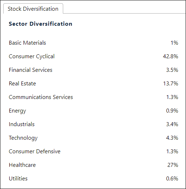Viewport: 186px width, 189px height.
Task: Click the 27% Healthcare value
Action: pos(173,165)
